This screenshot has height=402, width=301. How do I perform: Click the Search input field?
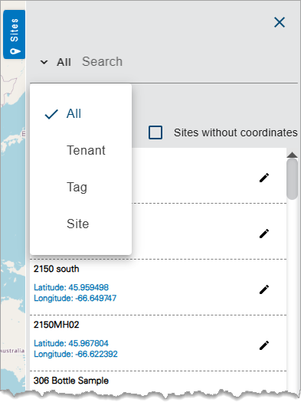[189, 62]
